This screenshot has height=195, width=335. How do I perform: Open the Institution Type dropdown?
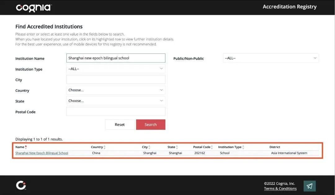click(116, 69)
